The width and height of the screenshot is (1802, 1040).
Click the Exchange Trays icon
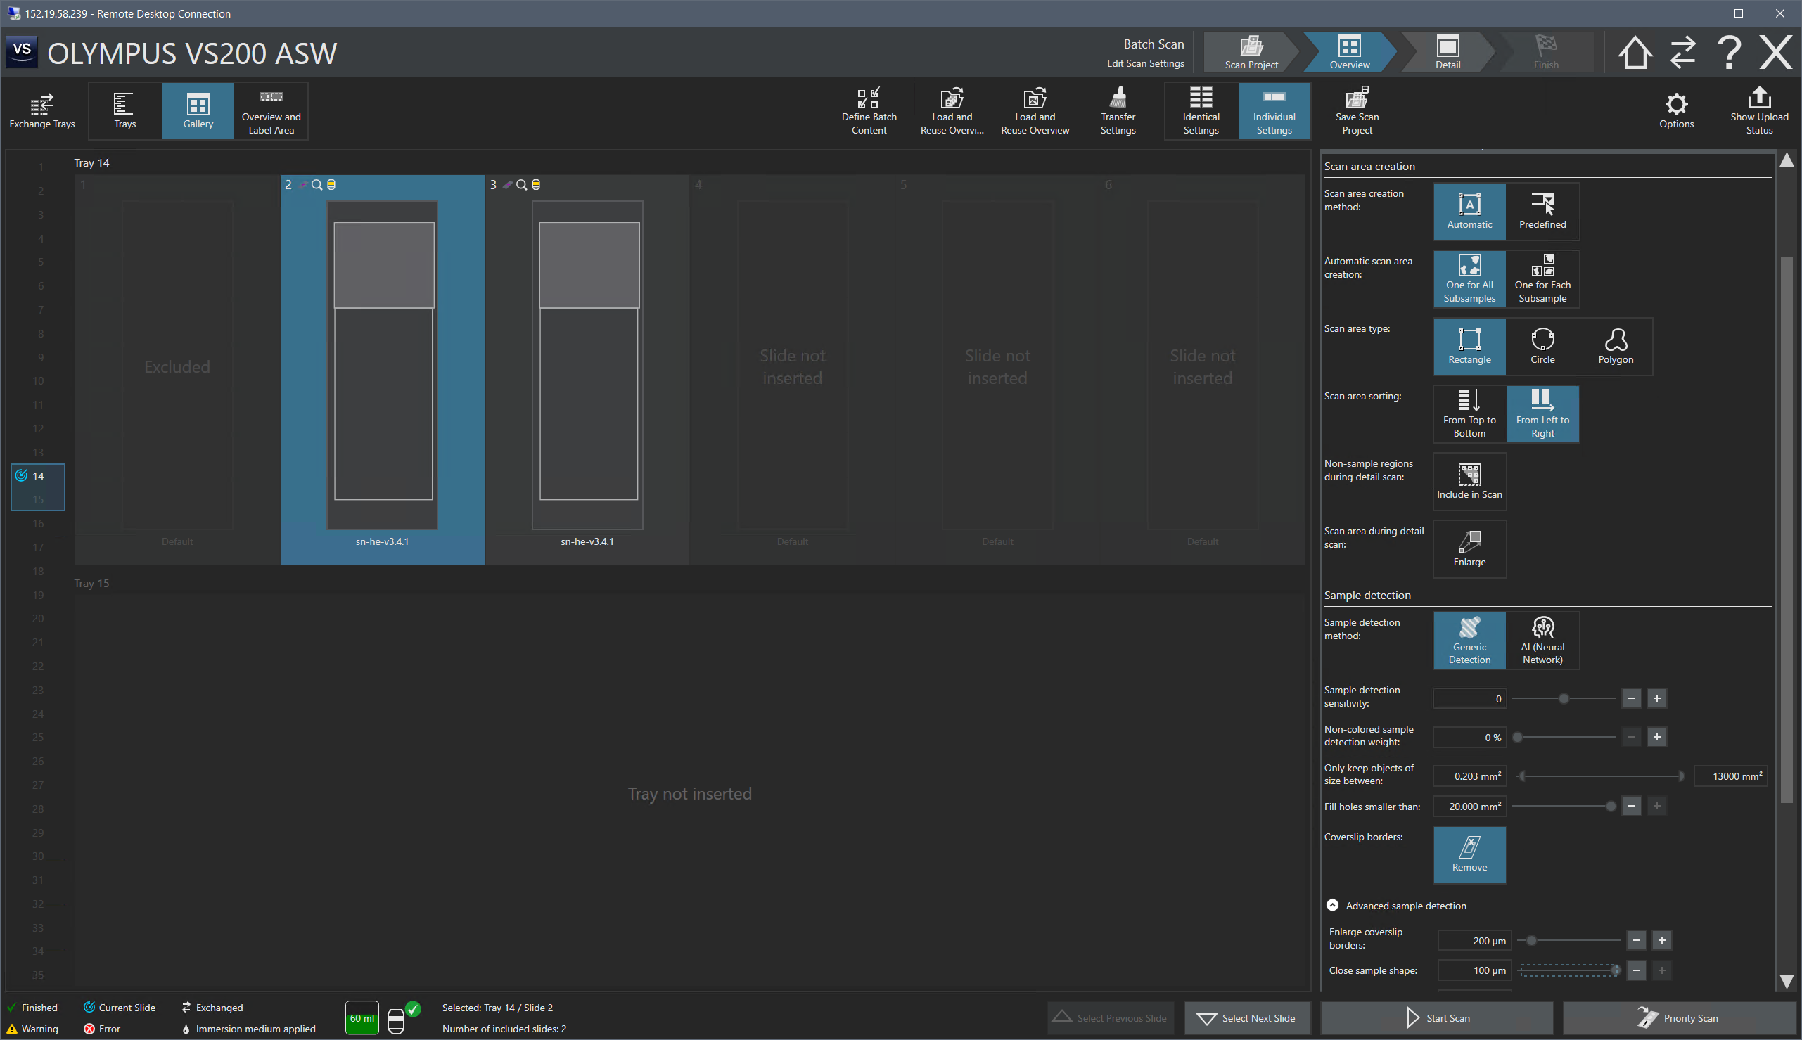[41, 110]
